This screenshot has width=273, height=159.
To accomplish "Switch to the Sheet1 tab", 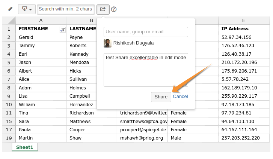I will tap(24, 147).
